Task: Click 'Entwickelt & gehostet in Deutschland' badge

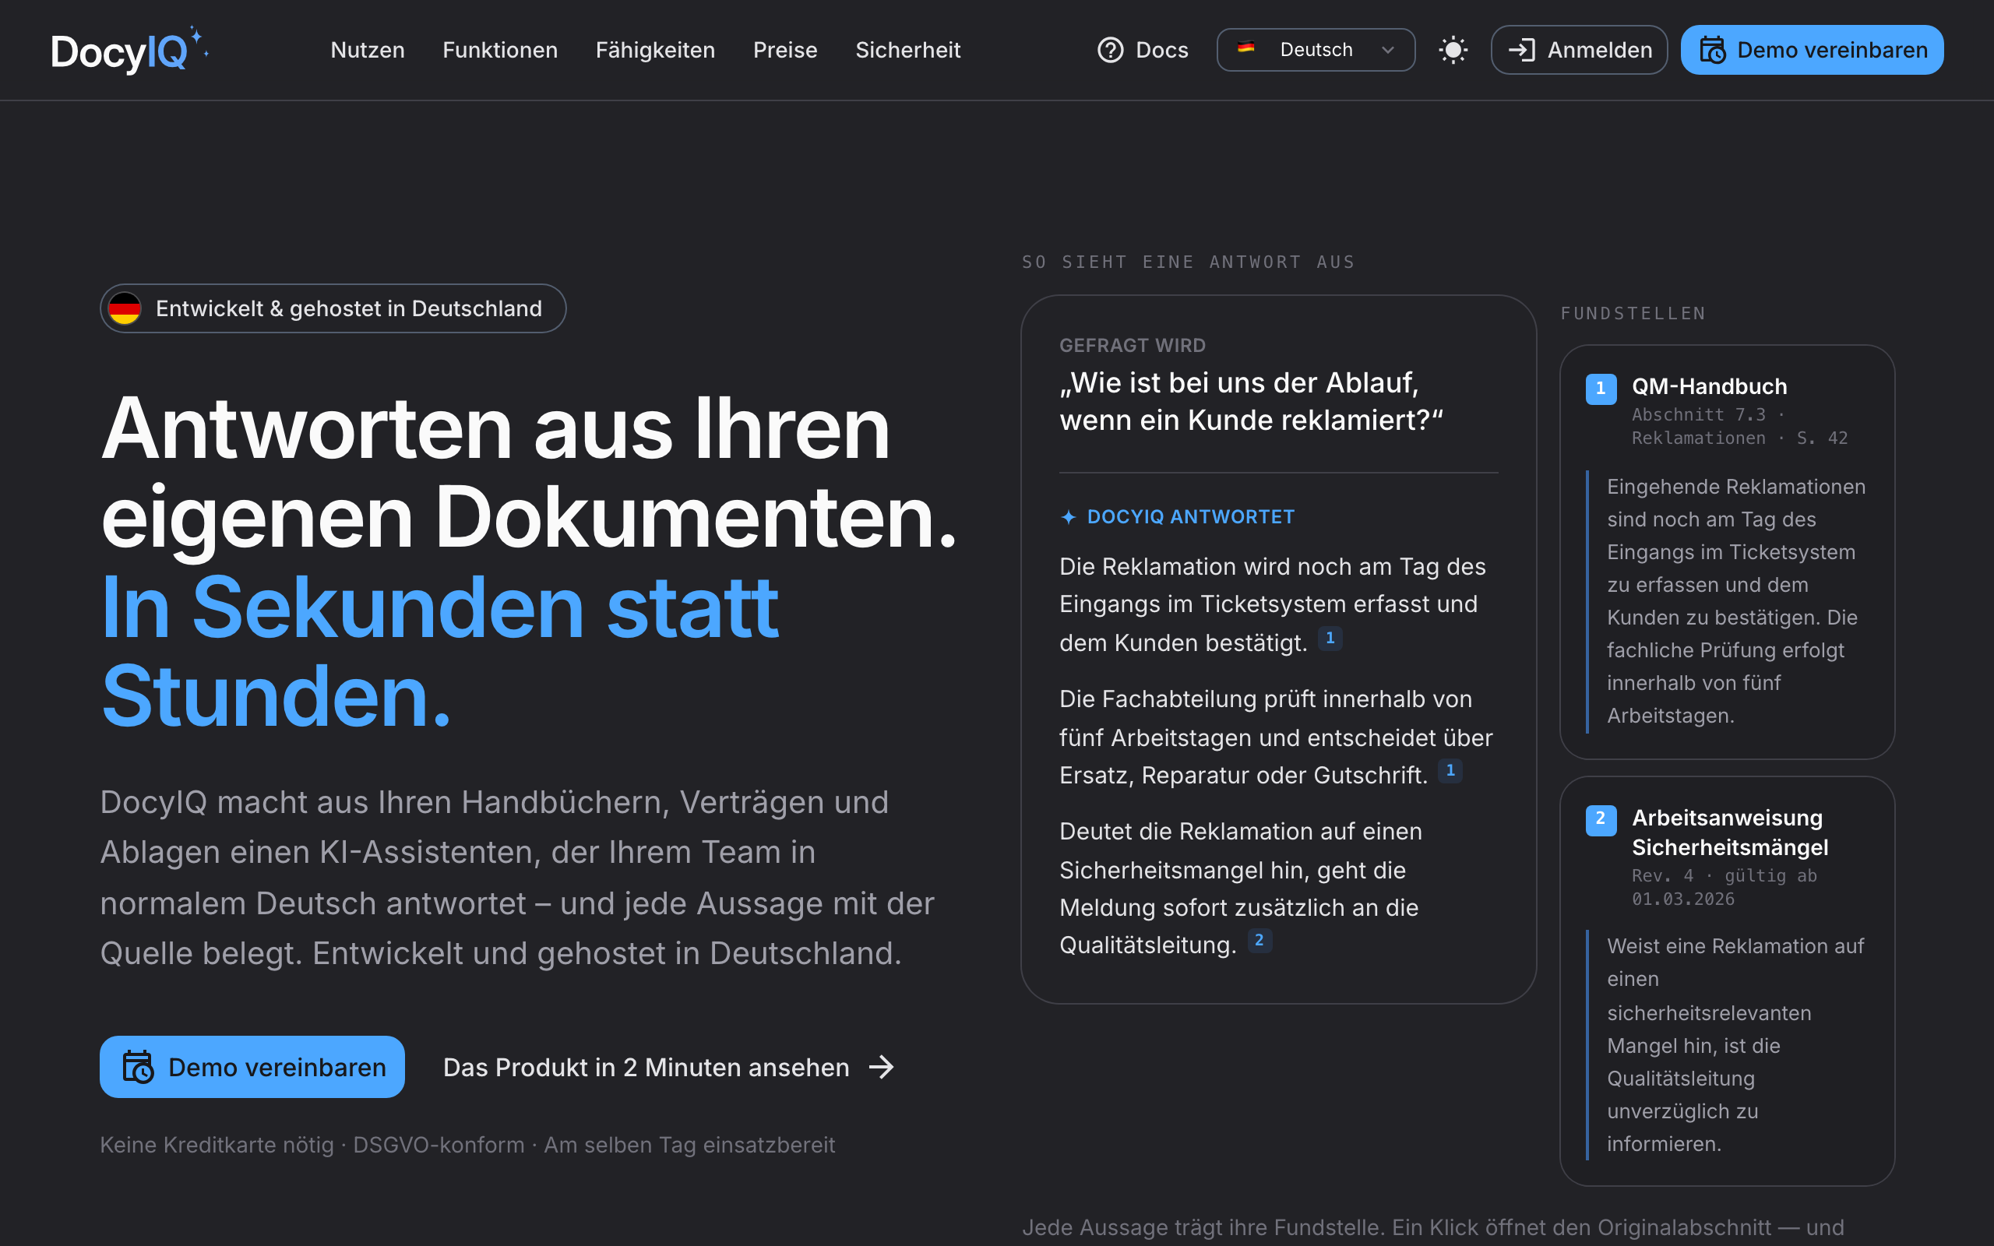Action: pos(333,308)
